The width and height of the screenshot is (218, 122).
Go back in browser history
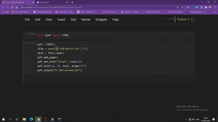point(3,7)
